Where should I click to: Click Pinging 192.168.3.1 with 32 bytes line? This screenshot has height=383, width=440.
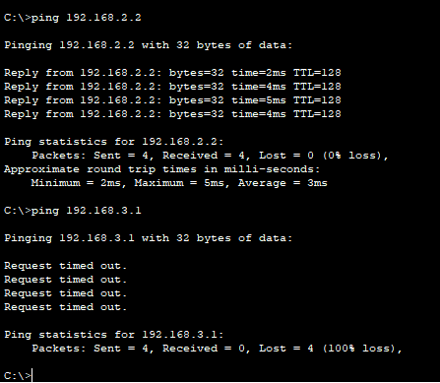click(x=148, y=238)
